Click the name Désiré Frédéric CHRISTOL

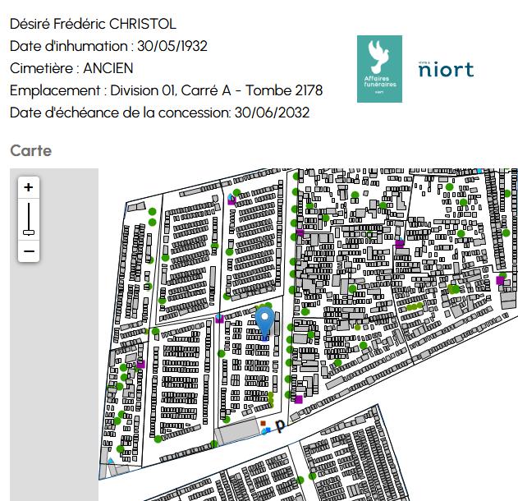pos(93,24)
